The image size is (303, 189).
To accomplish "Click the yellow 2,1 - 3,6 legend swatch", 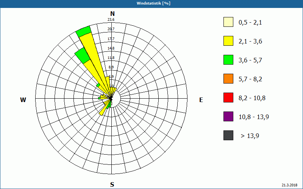I will click(x=228, y=41).
